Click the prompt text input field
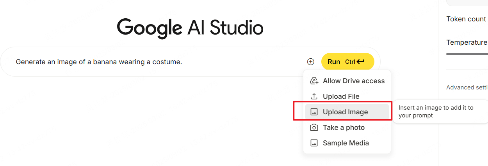The width and height of the screenshot is (488, 166). coord(158,61)
